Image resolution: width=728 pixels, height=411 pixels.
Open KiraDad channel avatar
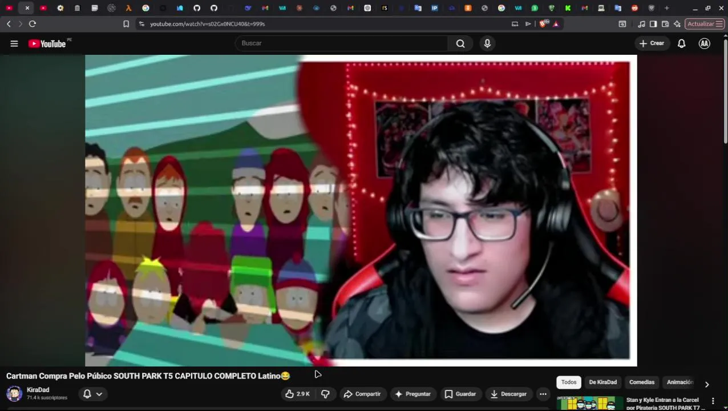tap(14, 393)
